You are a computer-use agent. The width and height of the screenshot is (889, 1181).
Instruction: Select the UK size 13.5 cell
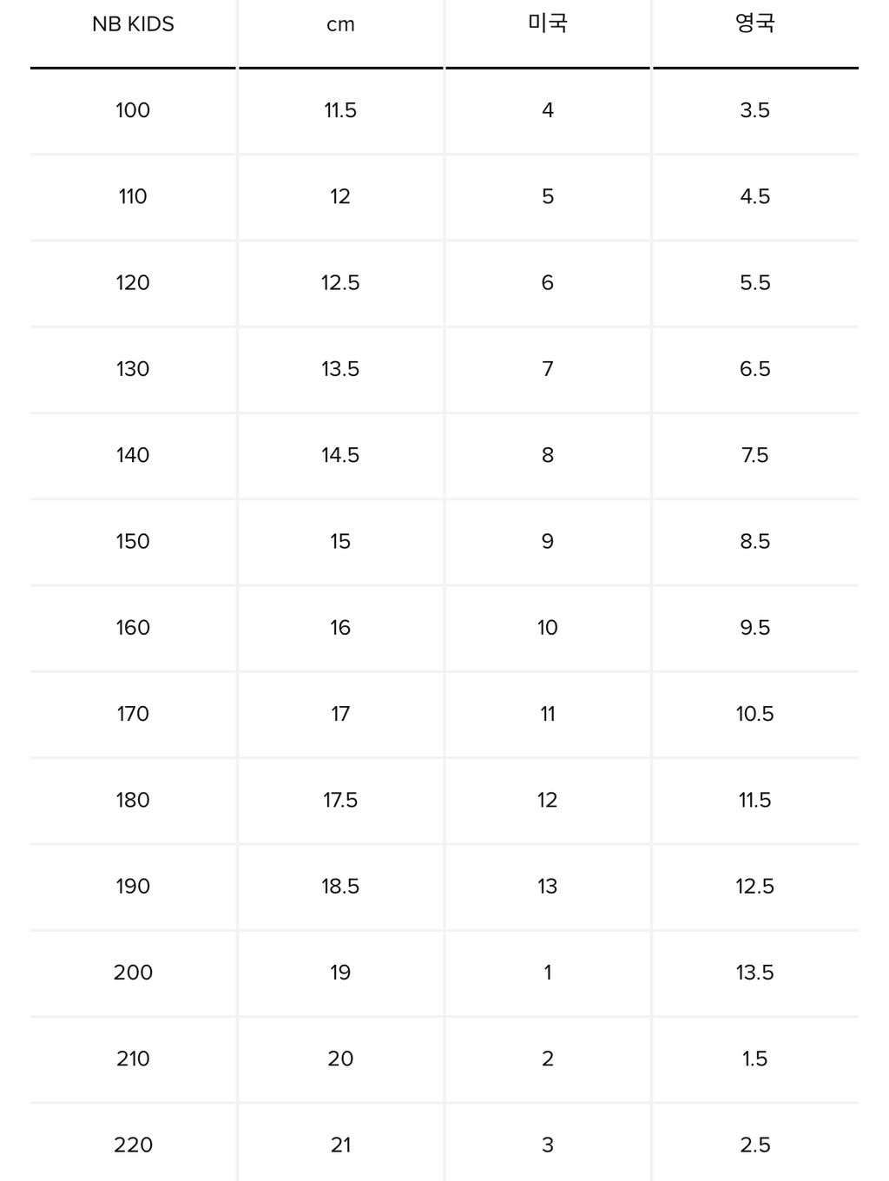755,973
